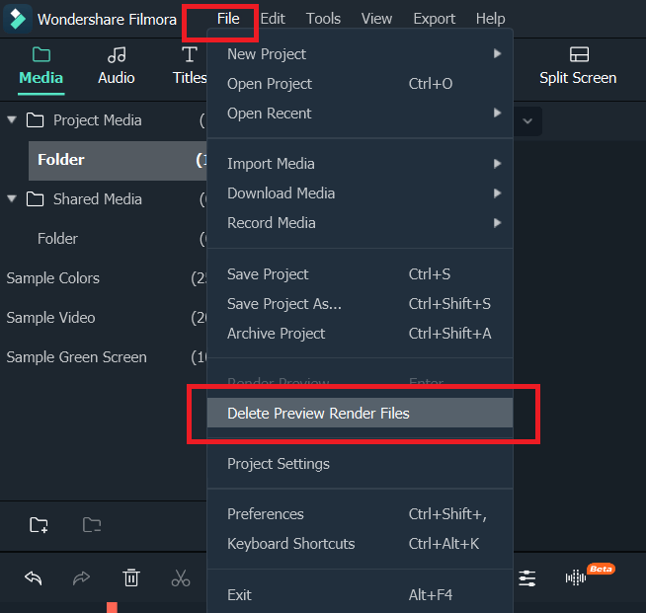646x613 pixels.
Task: Choose Archive Project
Action: point(360,334)
